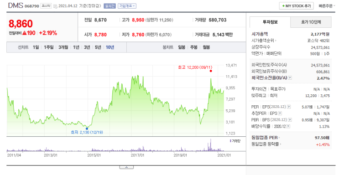
Task: Click the 거래대금 value 5,143 백만
Action: point(223,35)
